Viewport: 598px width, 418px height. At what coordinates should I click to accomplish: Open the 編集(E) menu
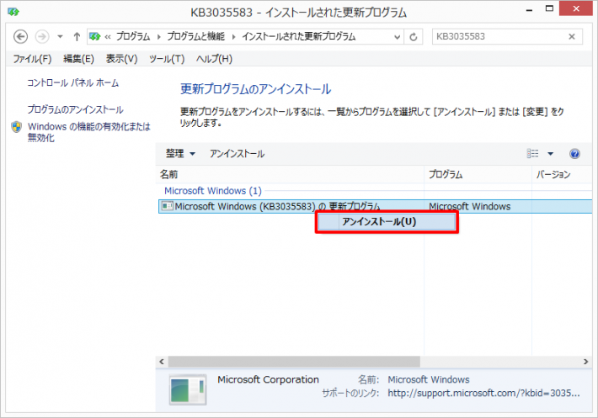click(78, 59)
